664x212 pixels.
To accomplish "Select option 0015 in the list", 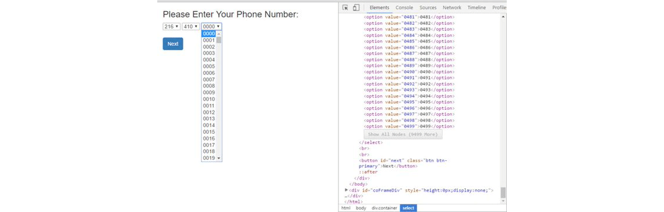I will [x=209, y=132].
